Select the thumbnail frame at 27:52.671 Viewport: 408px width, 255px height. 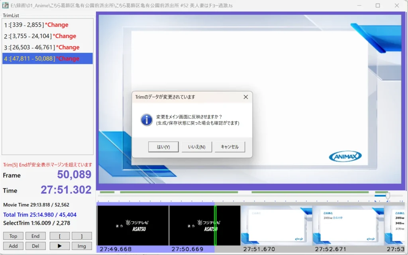pos(347,225)
